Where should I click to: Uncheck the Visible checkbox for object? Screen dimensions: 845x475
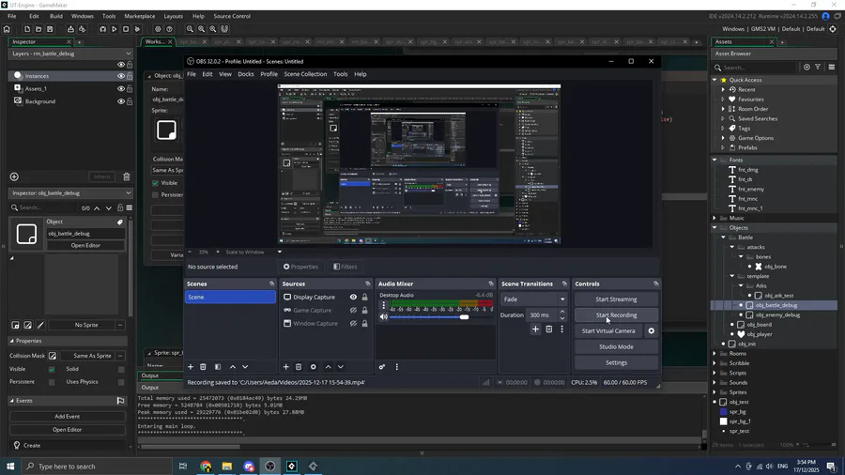[x=52, y=369]
